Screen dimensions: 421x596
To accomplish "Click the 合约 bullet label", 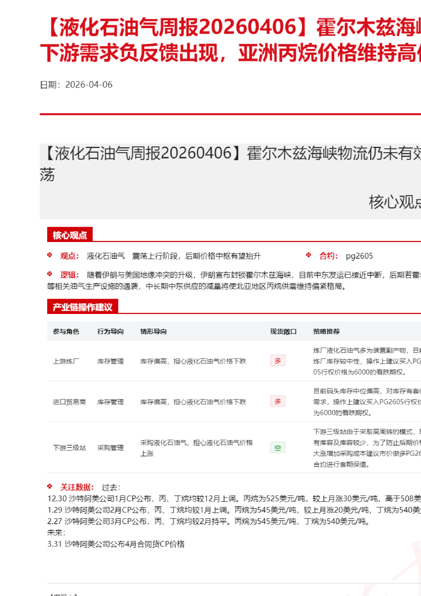I will 329,256.
